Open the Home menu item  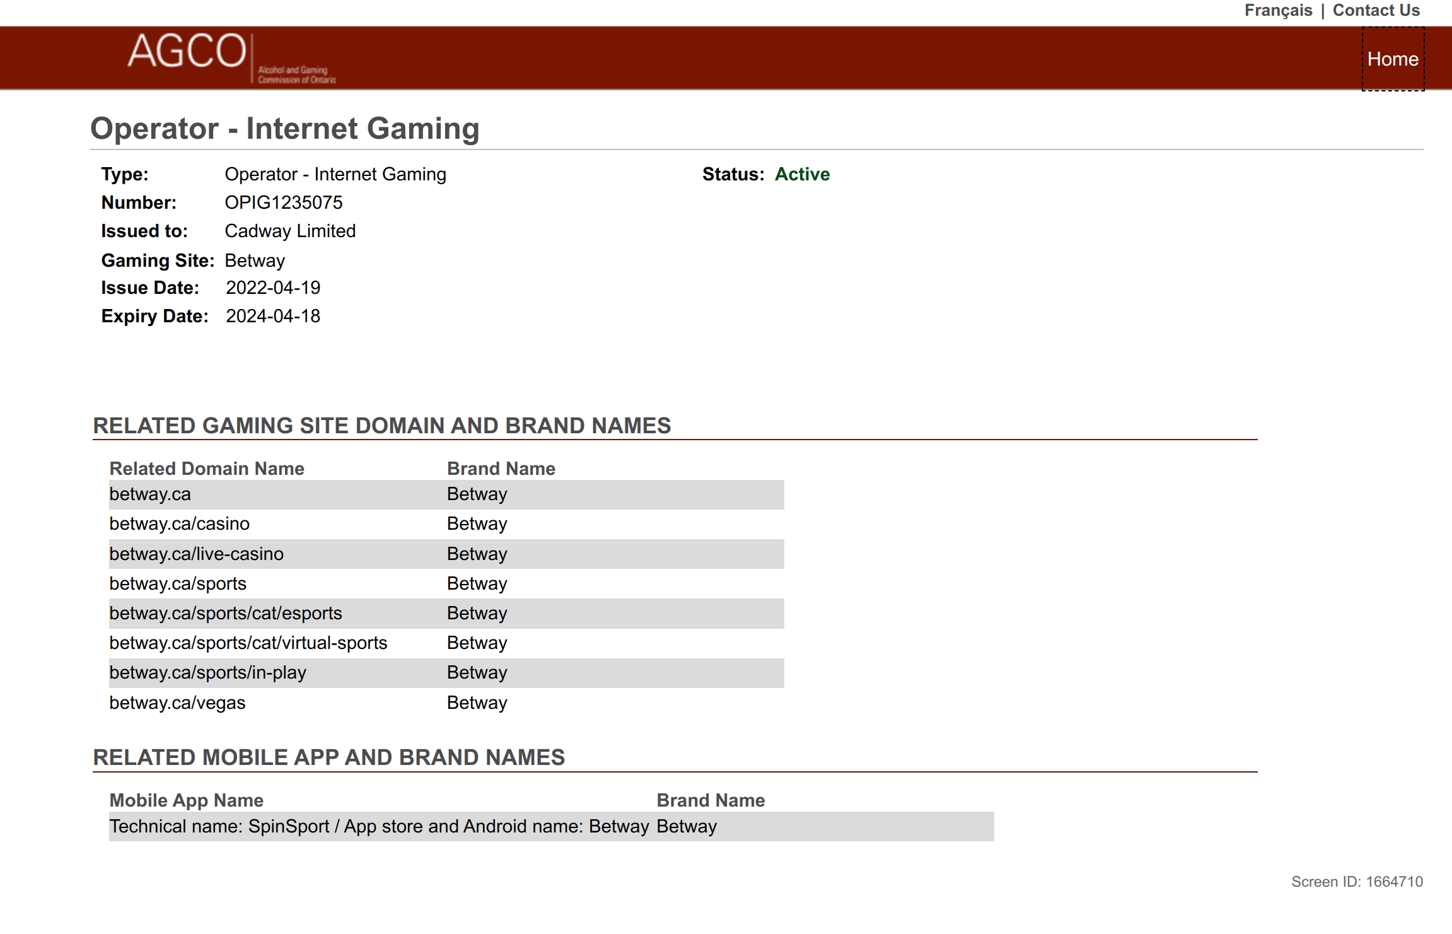pyautogui.click(x=1392, y=59)
